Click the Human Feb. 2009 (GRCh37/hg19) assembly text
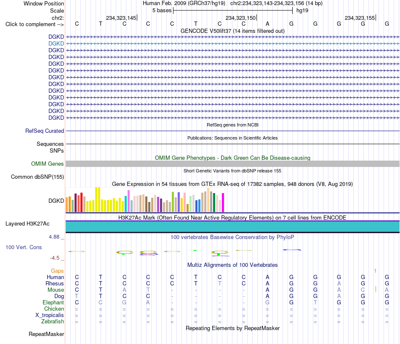The width and height of the screenshot is (400, 344). click(x=184, y=3)
